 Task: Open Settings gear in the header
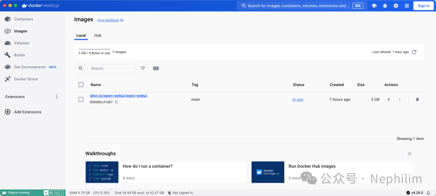(396, 6)
